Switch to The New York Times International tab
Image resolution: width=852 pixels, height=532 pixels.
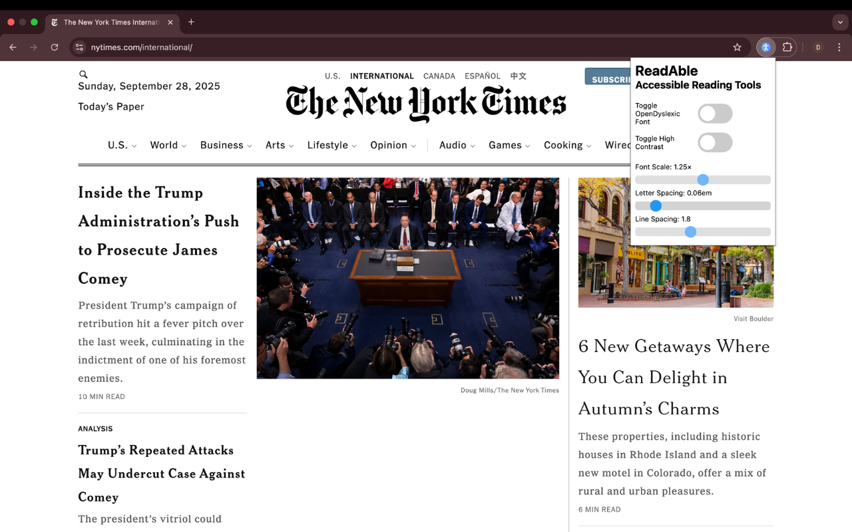coord(111,22)
